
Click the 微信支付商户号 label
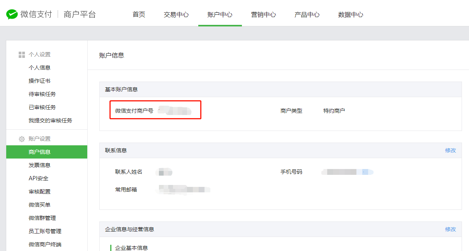[x=134, y=111]
